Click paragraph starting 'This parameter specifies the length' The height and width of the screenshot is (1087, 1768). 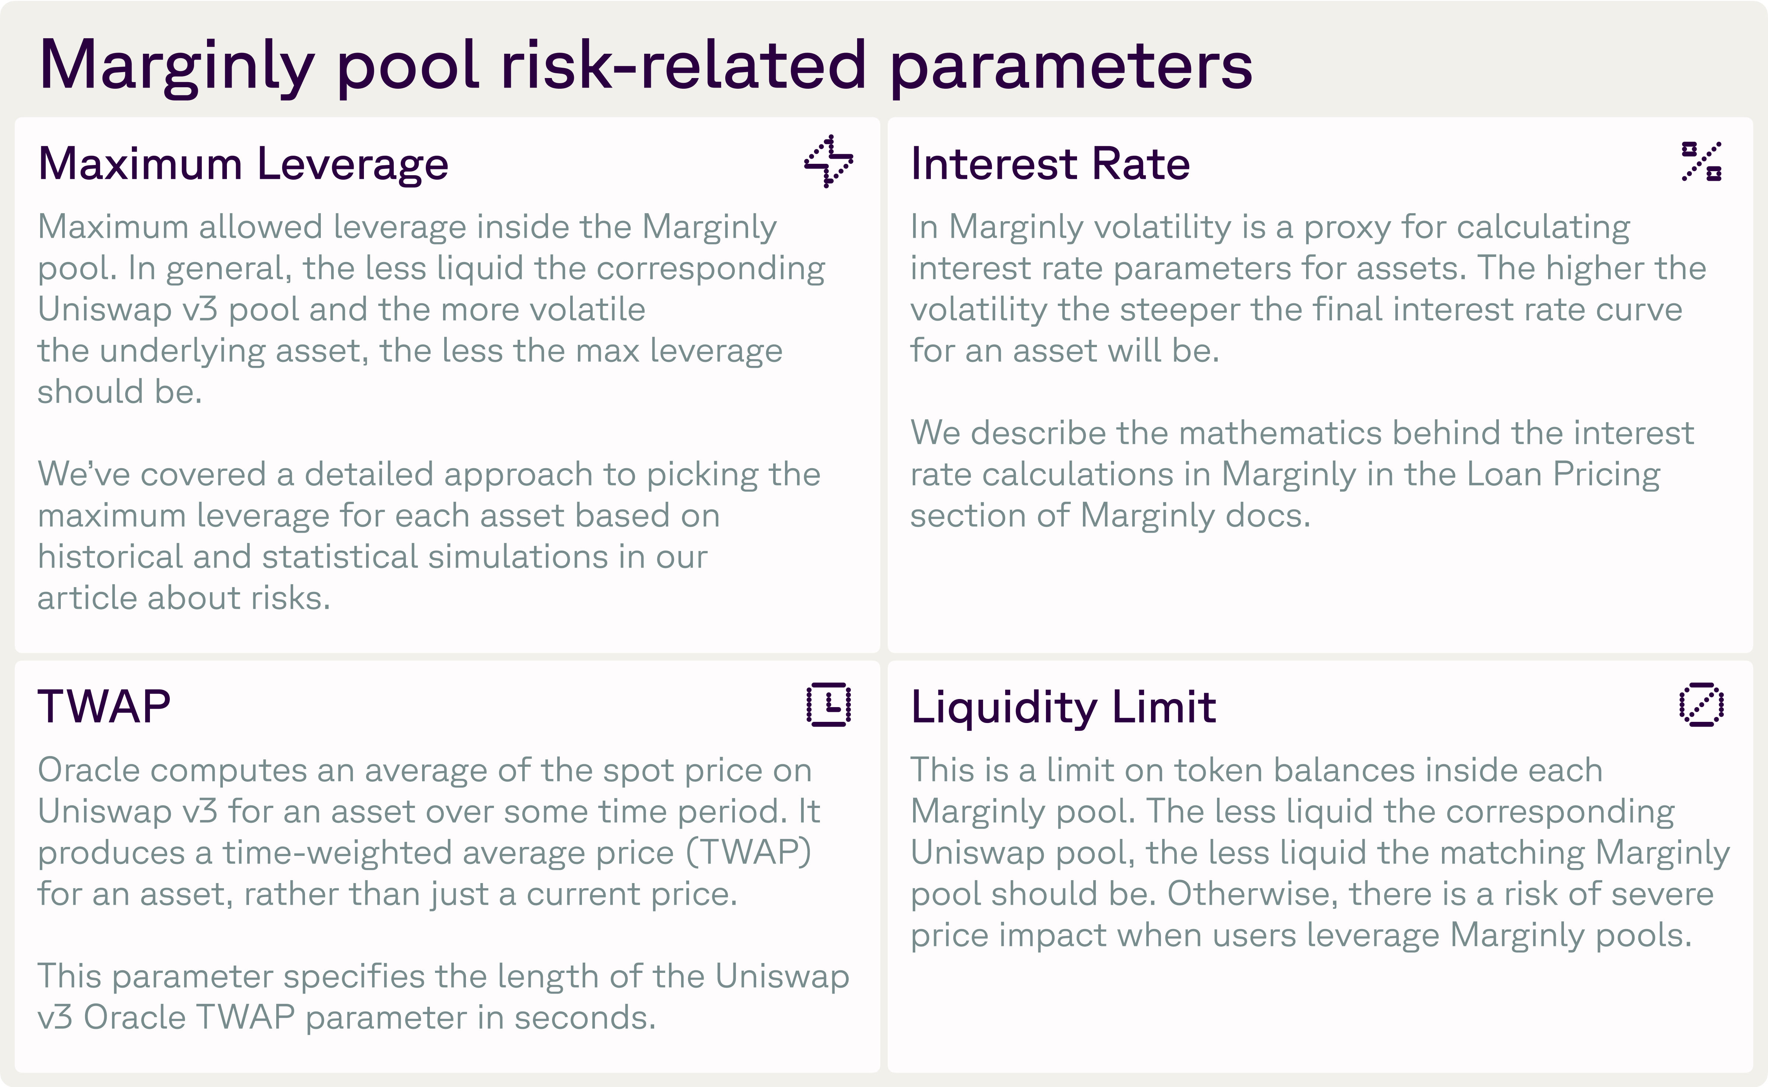point(442,996)
